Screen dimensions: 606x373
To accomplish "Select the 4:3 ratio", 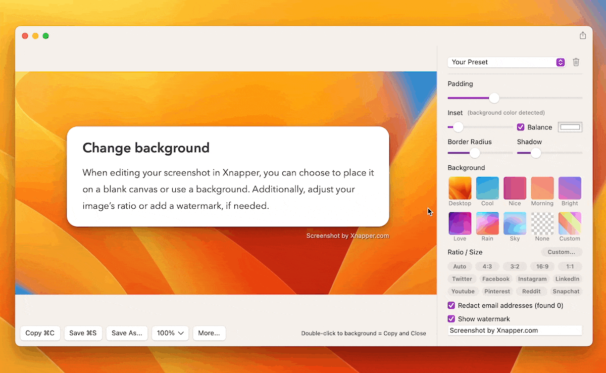I will 487,266.
